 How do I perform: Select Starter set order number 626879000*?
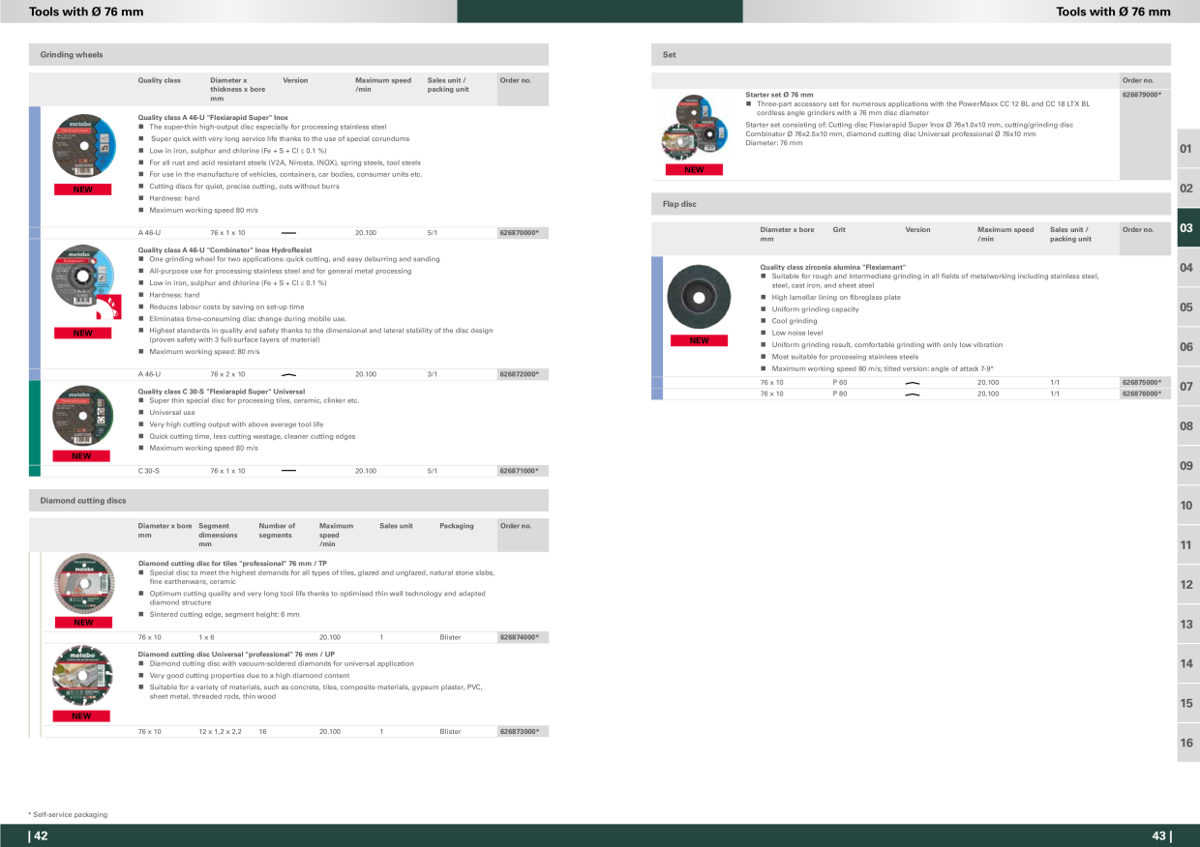(1142, 95)
